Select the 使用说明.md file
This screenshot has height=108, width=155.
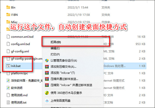[x=19, y=95]
